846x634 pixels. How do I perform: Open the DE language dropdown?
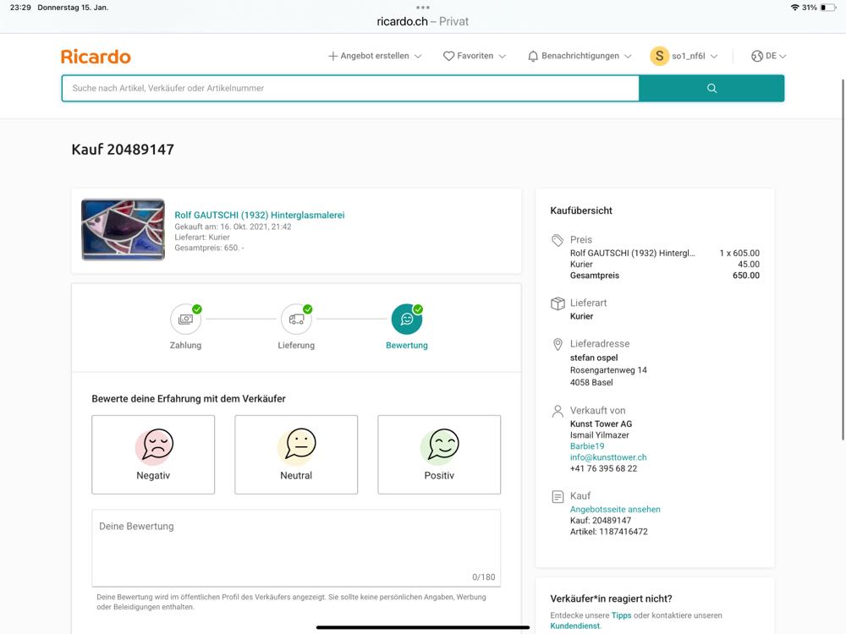click(769, 57)
